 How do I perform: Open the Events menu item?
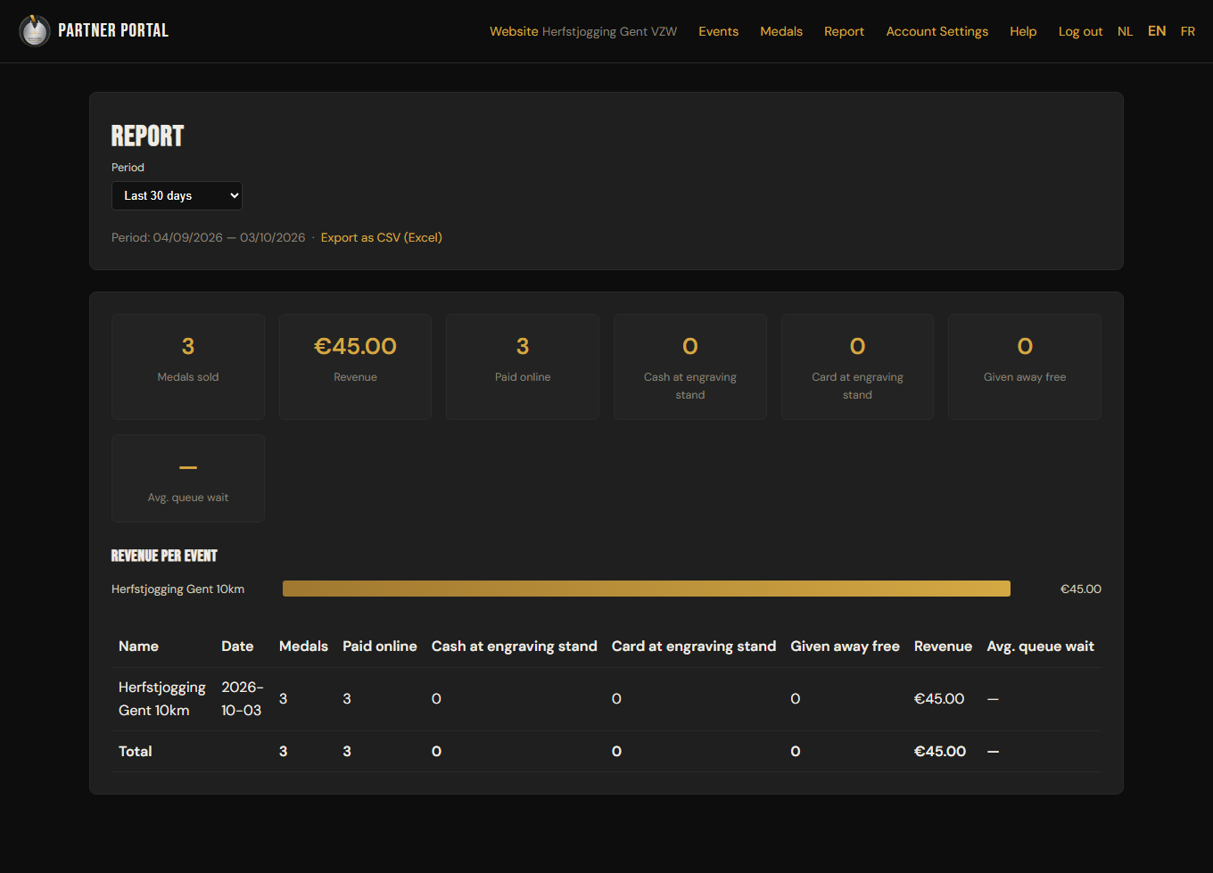[718, 31]
